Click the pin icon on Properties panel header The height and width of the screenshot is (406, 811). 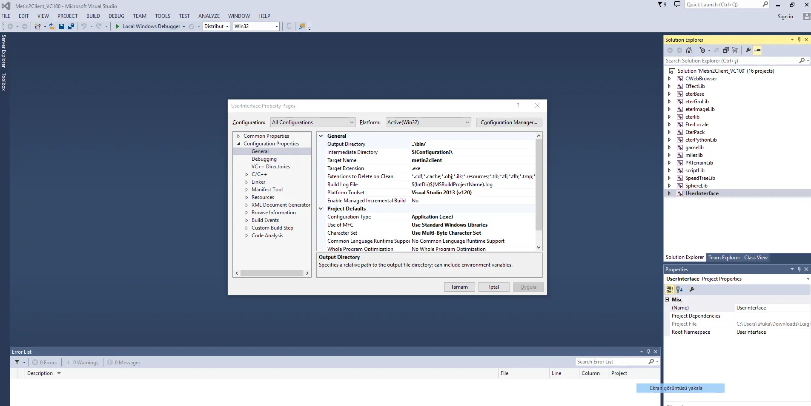click(x=799, y=269)
